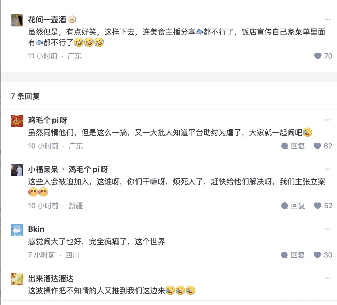Like 鸡毛个pi呀's reply with 62 likes

point(317,146)
